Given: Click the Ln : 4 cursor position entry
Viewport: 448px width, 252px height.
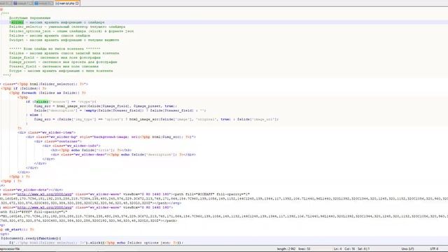Looking at the screenshot, I should 337,249.
